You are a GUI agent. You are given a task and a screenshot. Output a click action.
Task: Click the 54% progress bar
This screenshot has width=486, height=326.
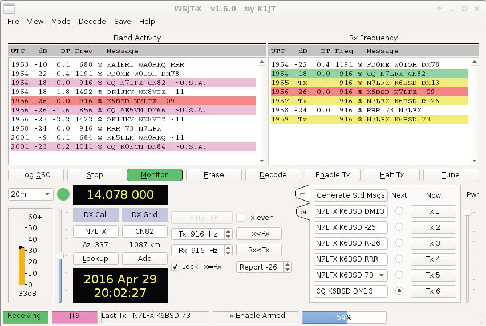(x=344, y=317)
